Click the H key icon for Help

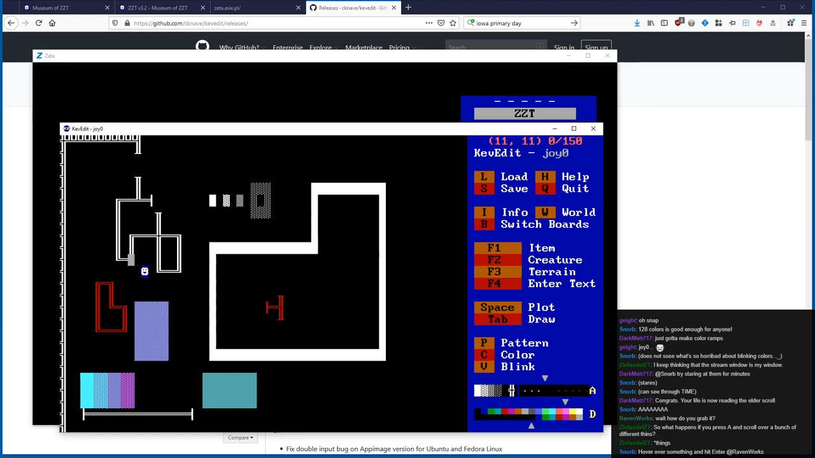pyautogui.click(x=545, y=177)
